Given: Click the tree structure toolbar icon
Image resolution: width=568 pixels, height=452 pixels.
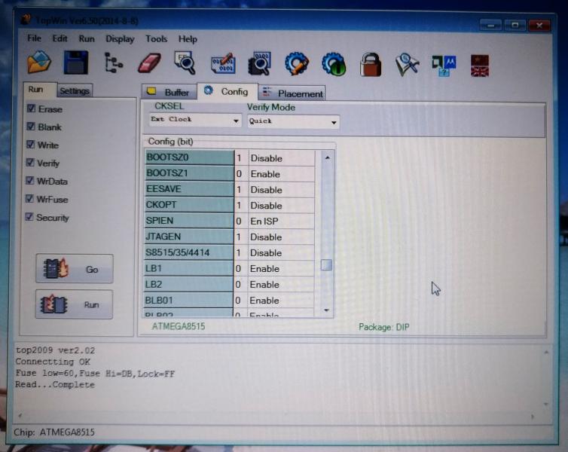Looking at the screenshot, I should pyautogui.click(x=113, y=63).
